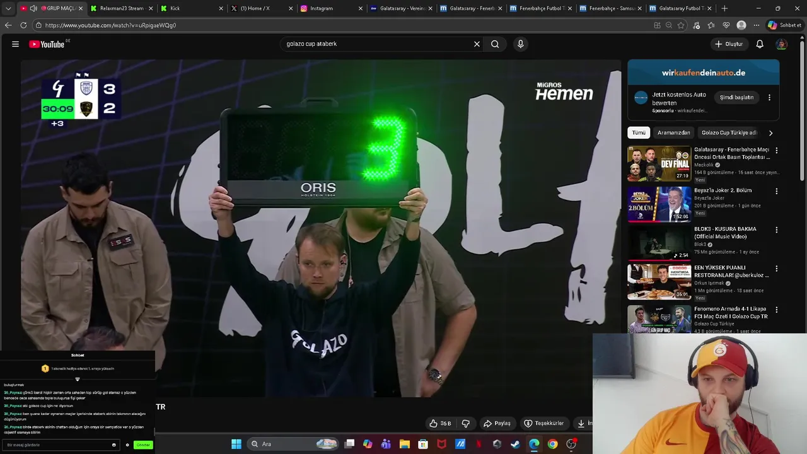Open the YouTube account avatar menu
807x454 pixels.
click(781, 44)
